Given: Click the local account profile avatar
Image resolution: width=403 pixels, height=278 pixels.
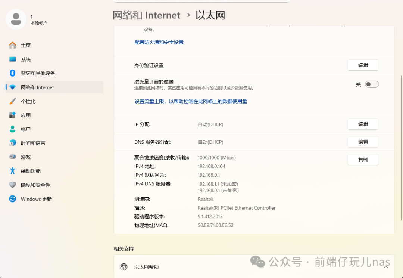Looking at the screenshot, I should [16, 19].
